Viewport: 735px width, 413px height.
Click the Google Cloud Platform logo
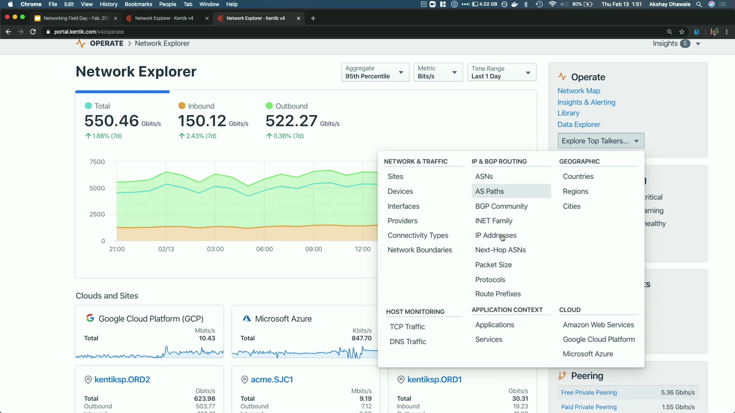(90, 318)
